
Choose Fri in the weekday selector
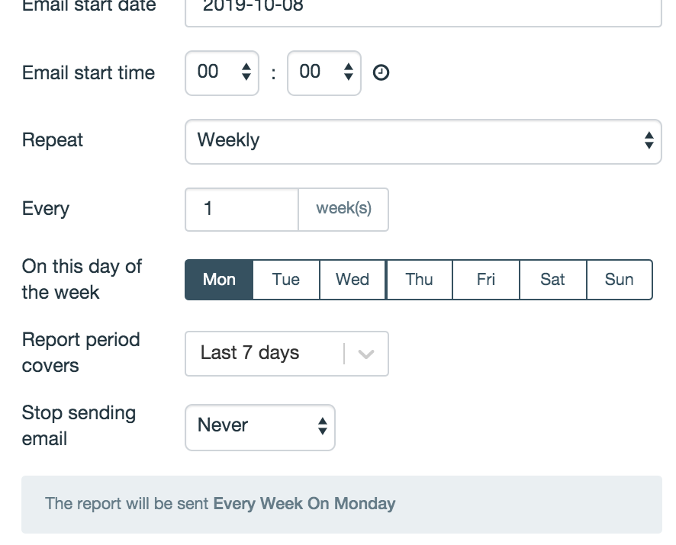(486, 280)
